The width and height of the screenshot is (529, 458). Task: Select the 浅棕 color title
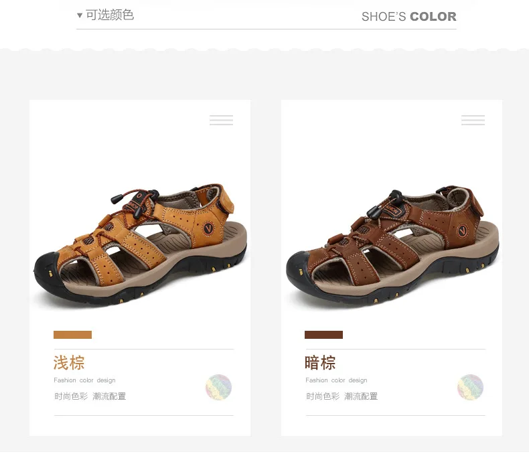point(69,363)
